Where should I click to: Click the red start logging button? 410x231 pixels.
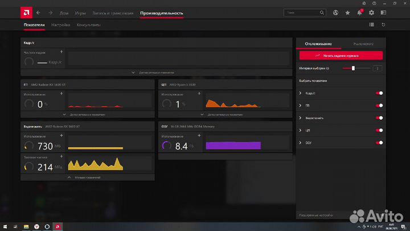tap(341, 55)
